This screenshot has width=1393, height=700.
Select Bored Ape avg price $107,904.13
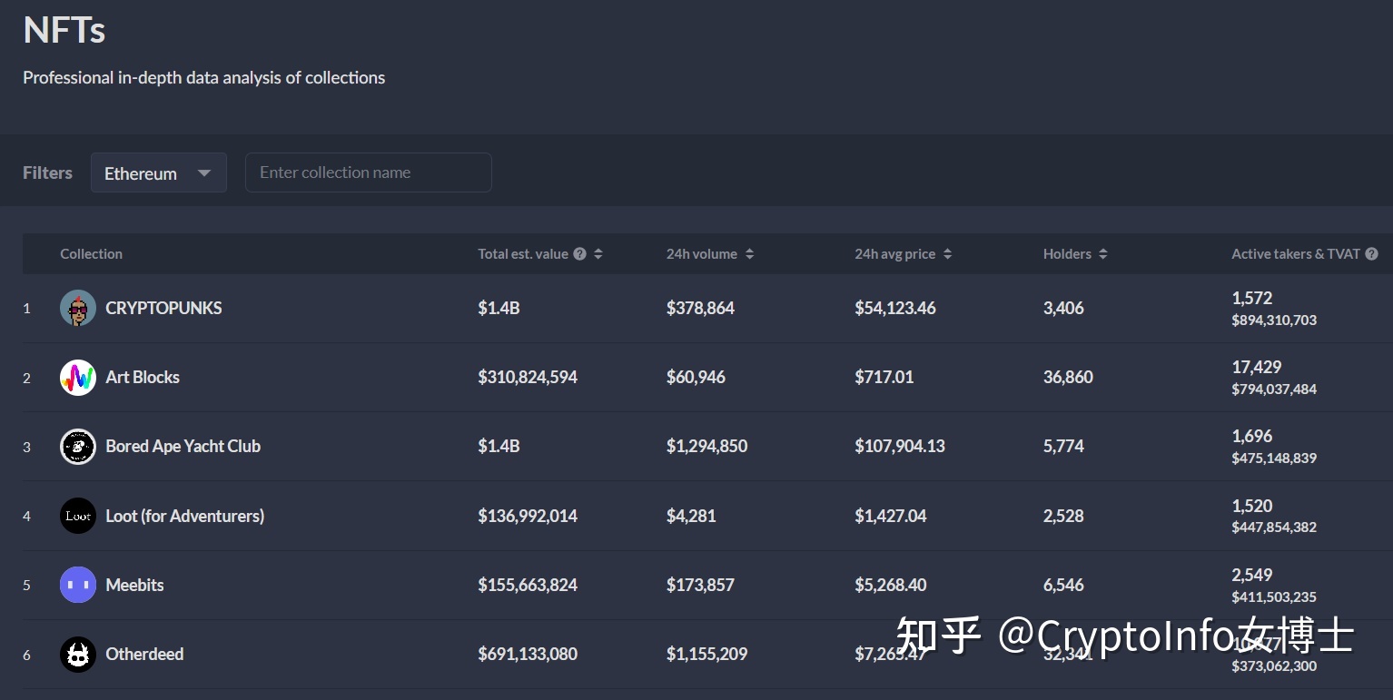click(x=900, y=447)
